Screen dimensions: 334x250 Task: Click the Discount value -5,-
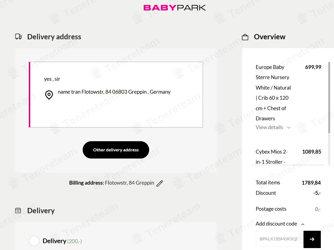[x=317, y=193]
